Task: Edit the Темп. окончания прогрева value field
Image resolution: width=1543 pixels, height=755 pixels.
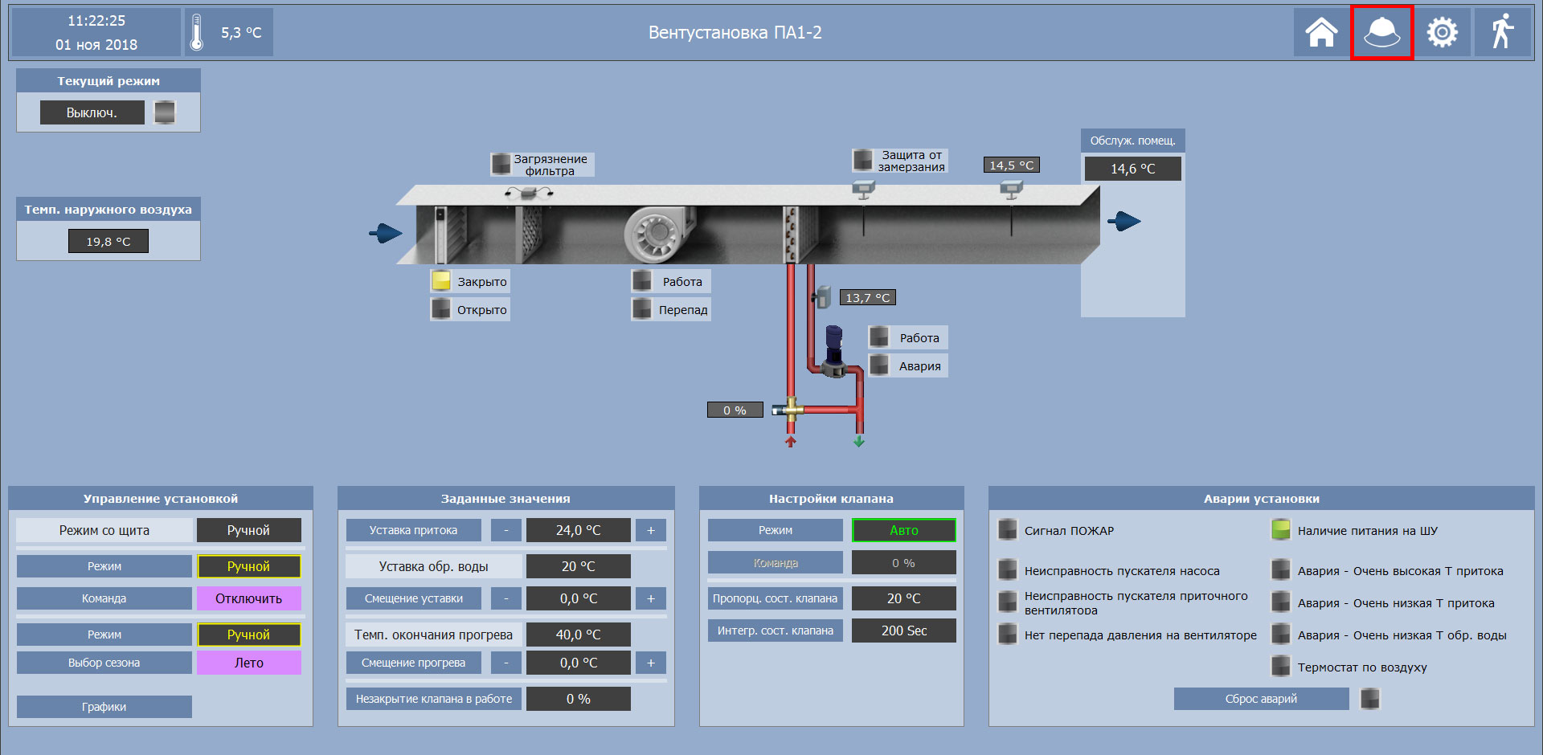Action: point(578,635)
